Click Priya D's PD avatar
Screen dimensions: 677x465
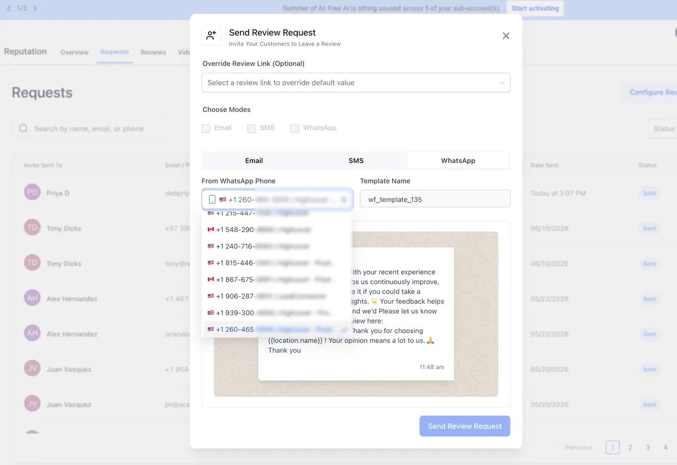(x=32, y=192)
